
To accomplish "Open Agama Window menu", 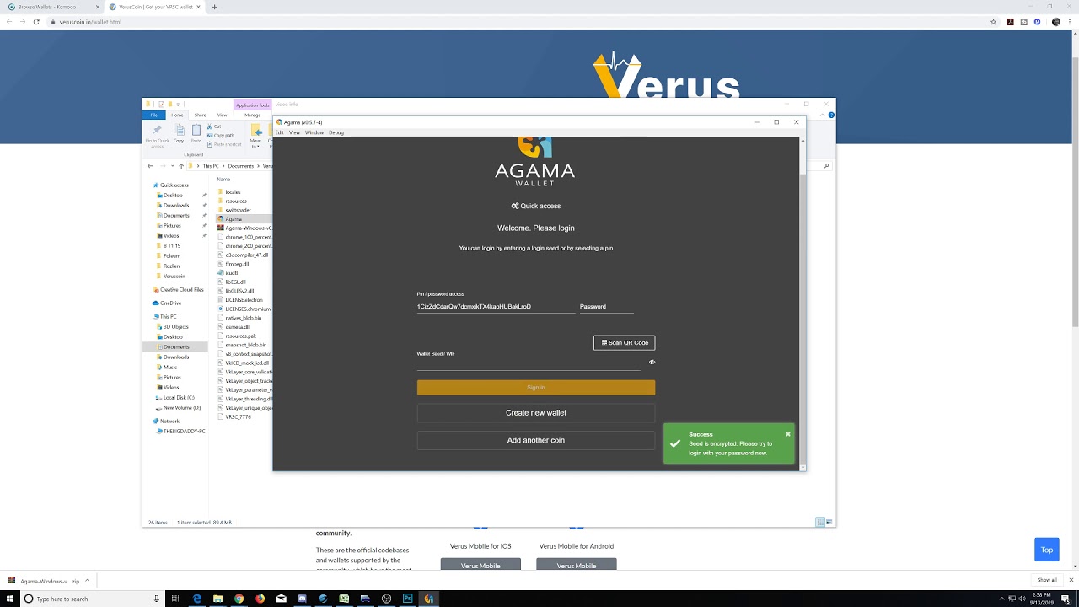I will 314,132.
